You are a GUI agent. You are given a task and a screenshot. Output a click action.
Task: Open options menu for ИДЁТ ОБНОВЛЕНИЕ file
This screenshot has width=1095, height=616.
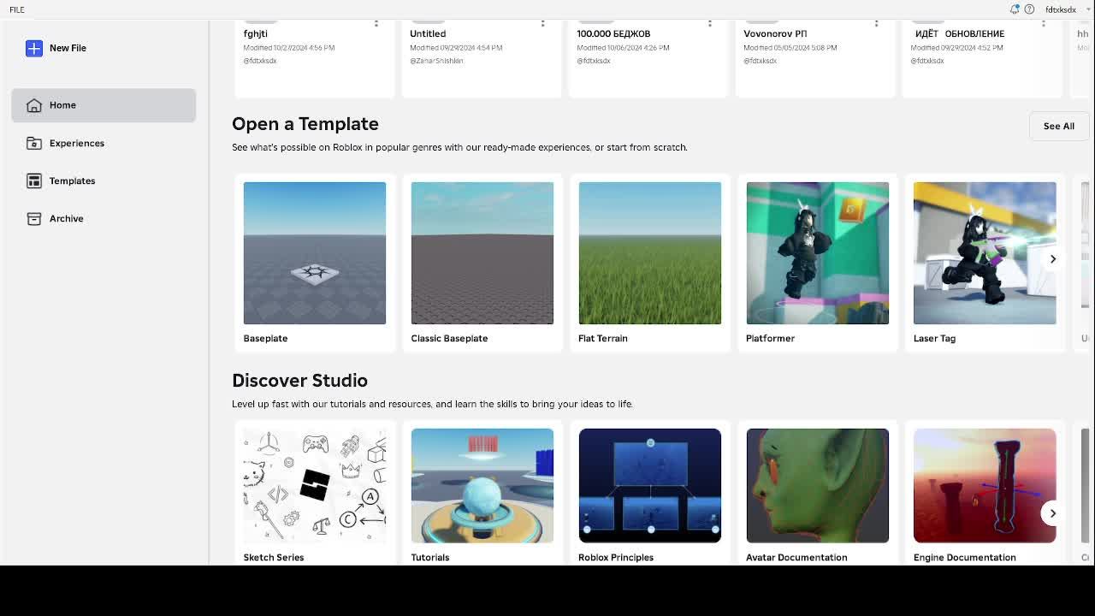pyautogui.click(x=1044, y=24)
